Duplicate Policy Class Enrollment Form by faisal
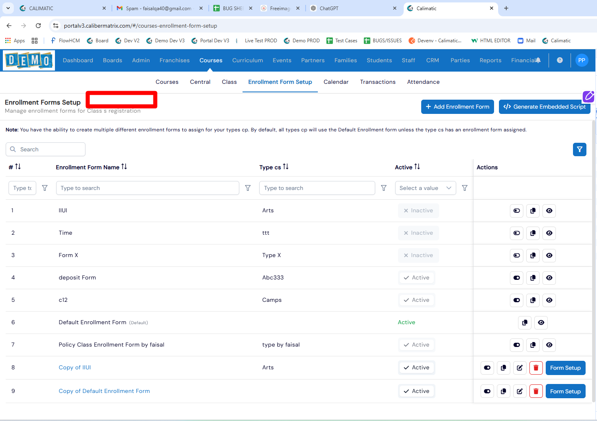Viewport: 597px width, 421px height. click(533, 345)
